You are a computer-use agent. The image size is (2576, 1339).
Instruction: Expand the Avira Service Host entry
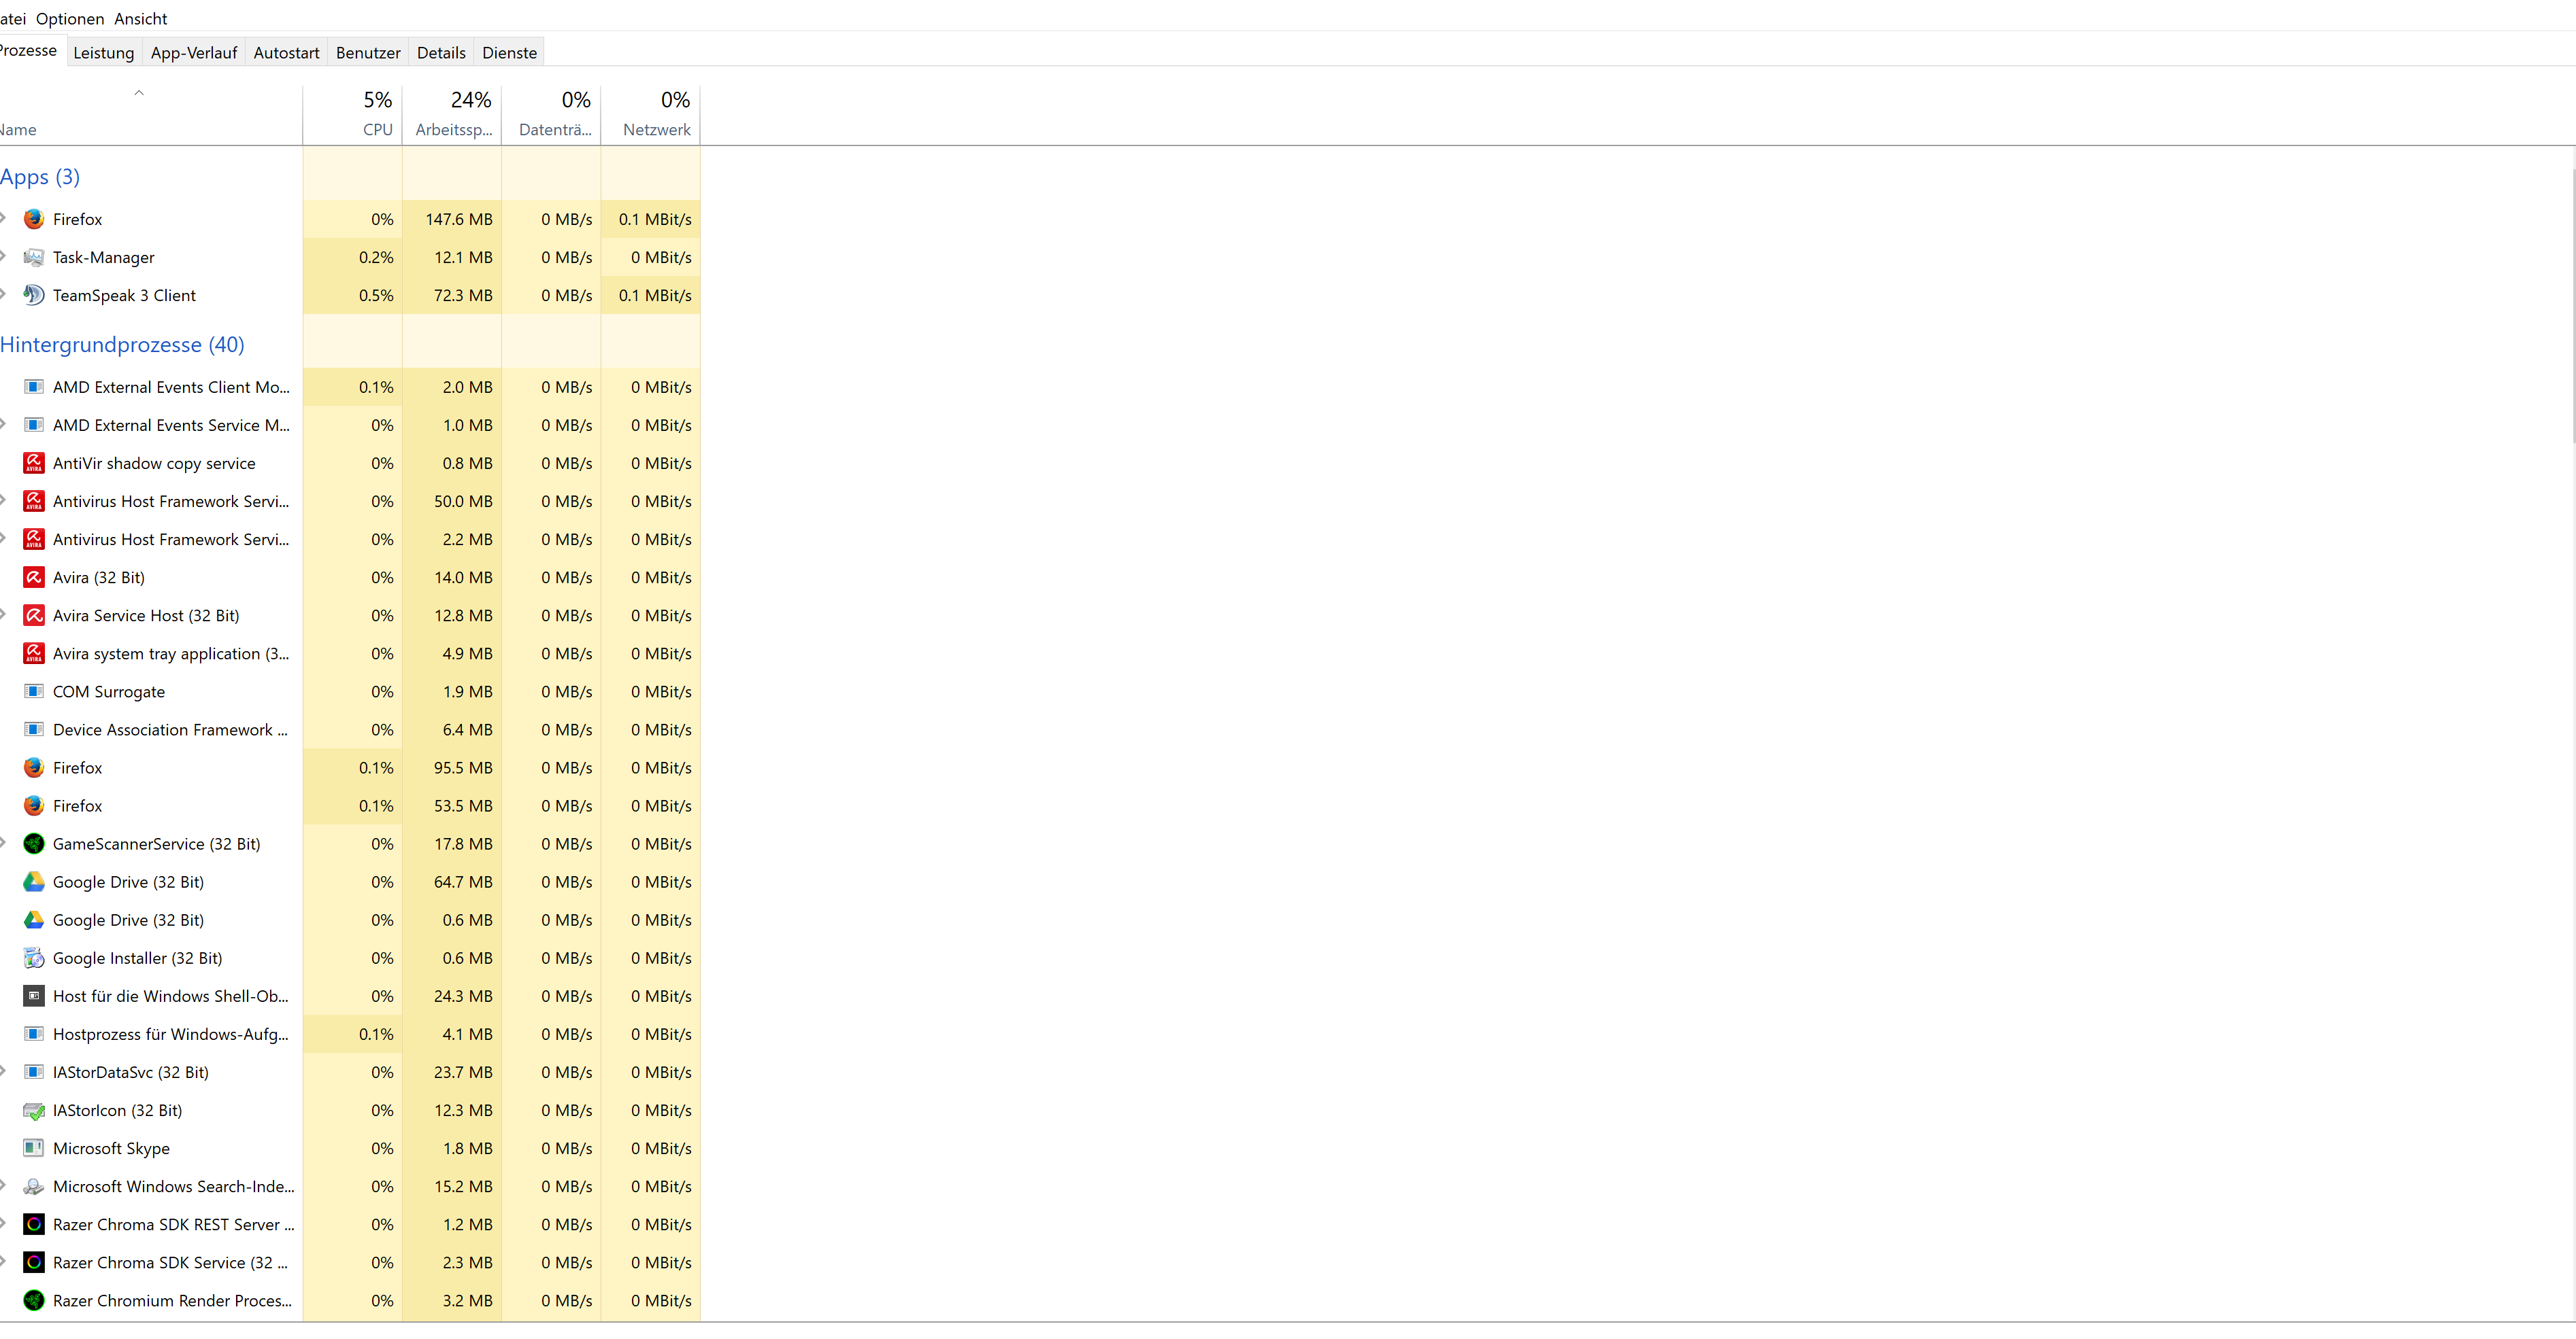point(3,614)
